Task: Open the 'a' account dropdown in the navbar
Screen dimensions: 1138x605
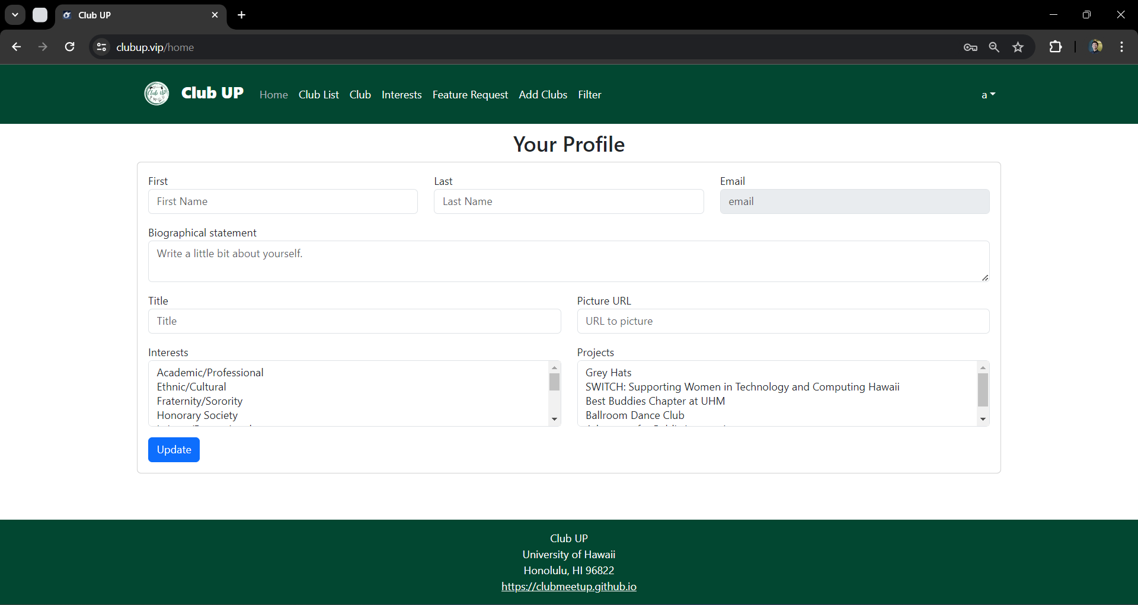Action: [988, 94]
